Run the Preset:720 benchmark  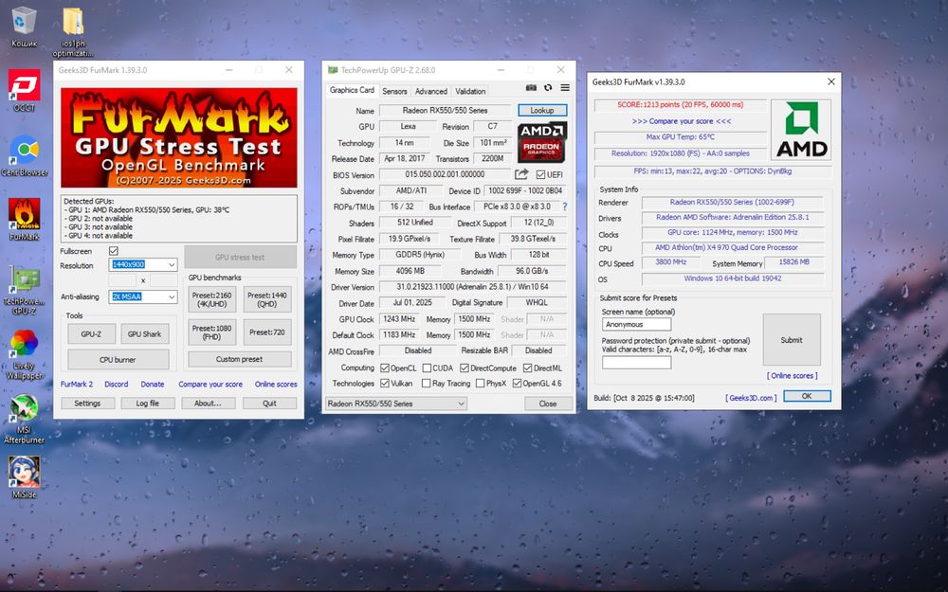(x=267, y=332)
